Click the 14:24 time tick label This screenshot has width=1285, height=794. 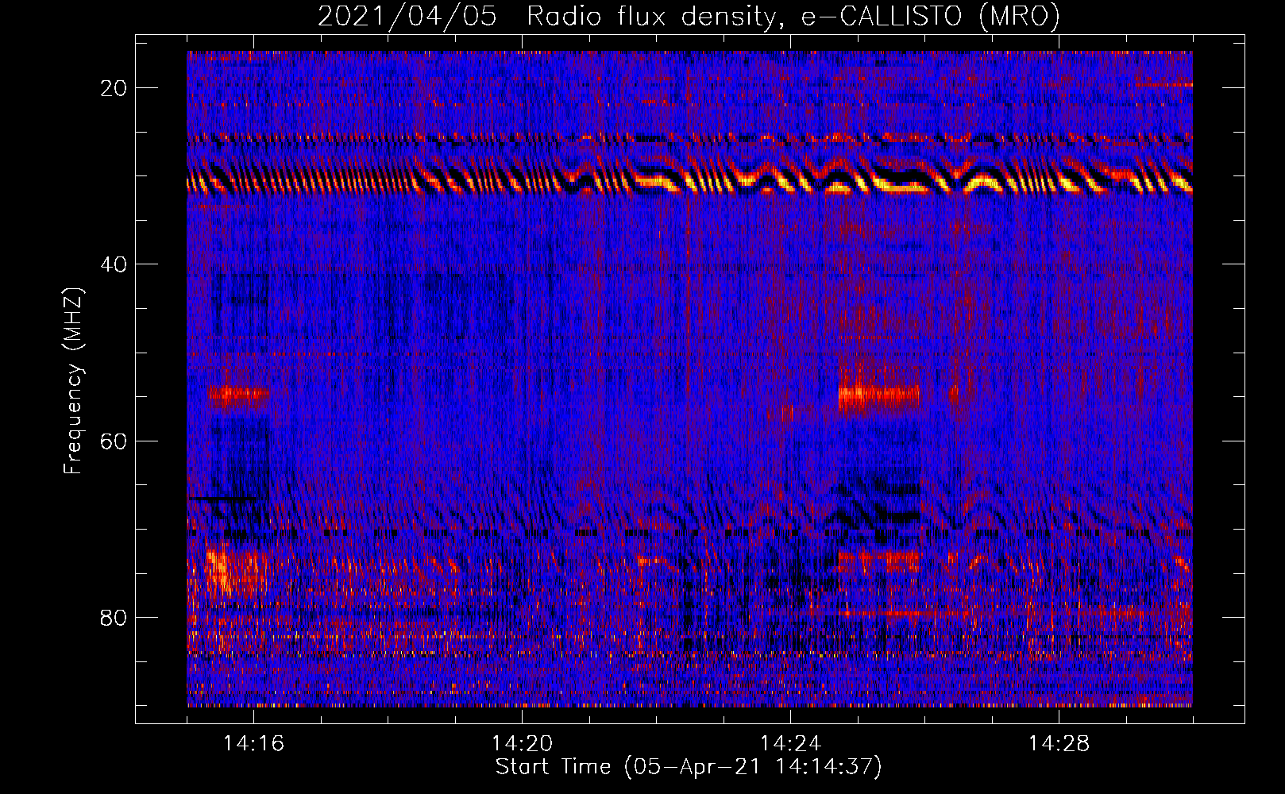coord(790,744)
